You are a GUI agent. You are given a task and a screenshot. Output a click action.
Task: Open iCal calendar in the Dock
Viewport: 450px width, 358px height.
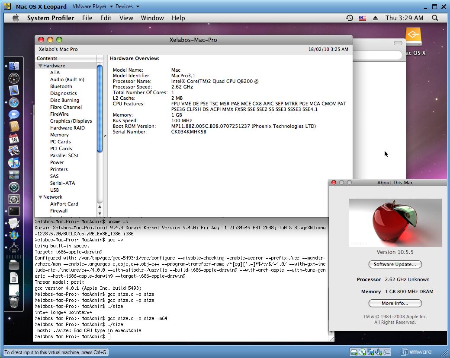(x=14, y=139)
